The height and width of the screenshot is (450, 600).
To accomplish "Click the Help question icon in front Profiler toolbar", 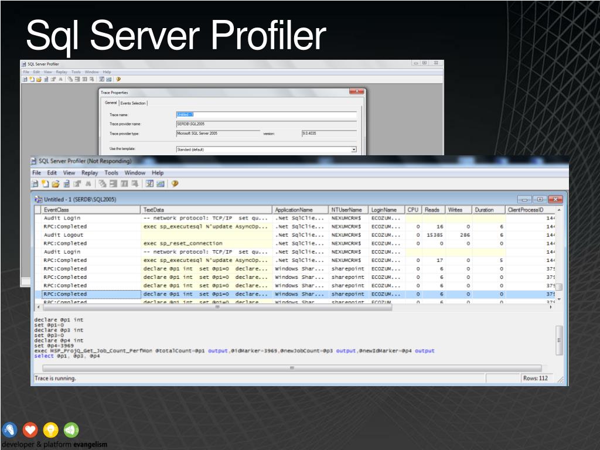I will [175, 183].
